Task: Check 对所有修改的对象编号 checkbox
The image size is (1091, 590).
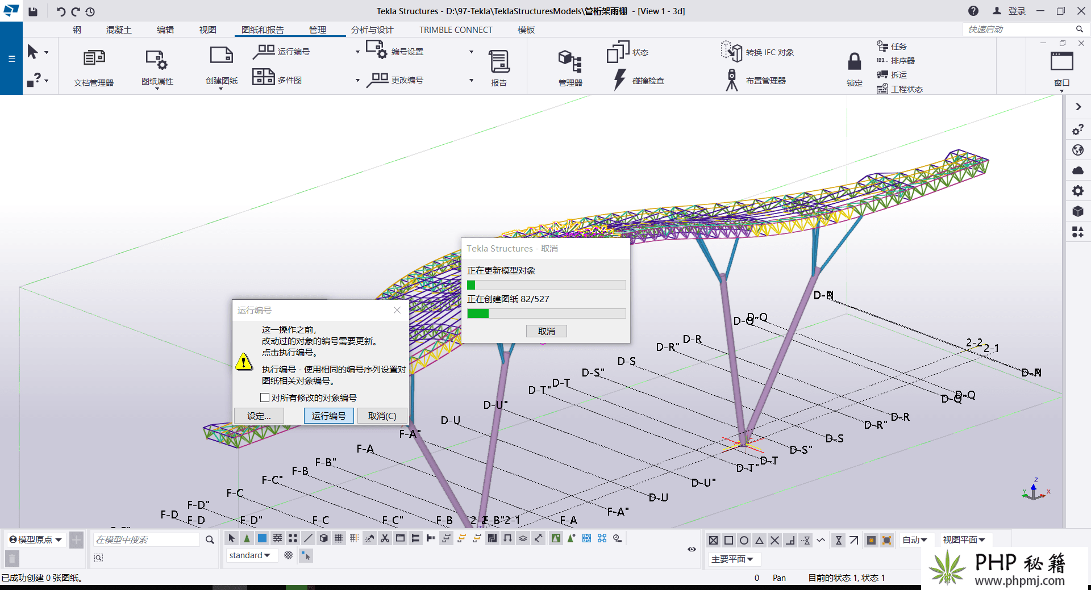Action: pyautogui.click(x=265, y=397)
